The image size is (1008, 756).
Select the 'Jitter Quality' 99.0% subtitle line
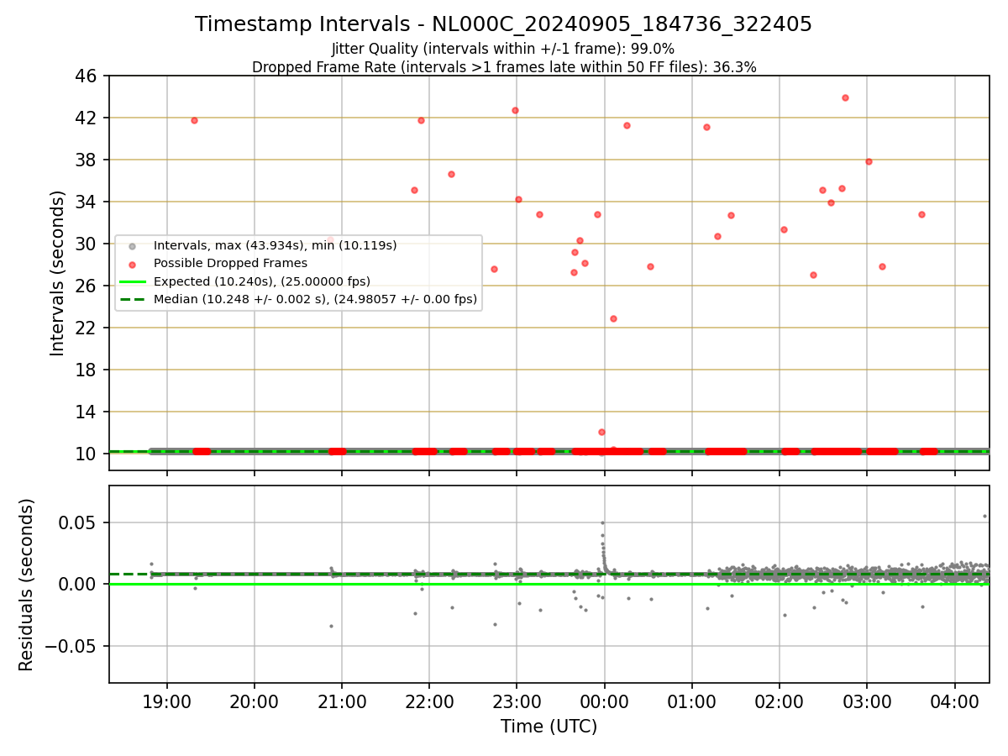[x=503, y=50]
